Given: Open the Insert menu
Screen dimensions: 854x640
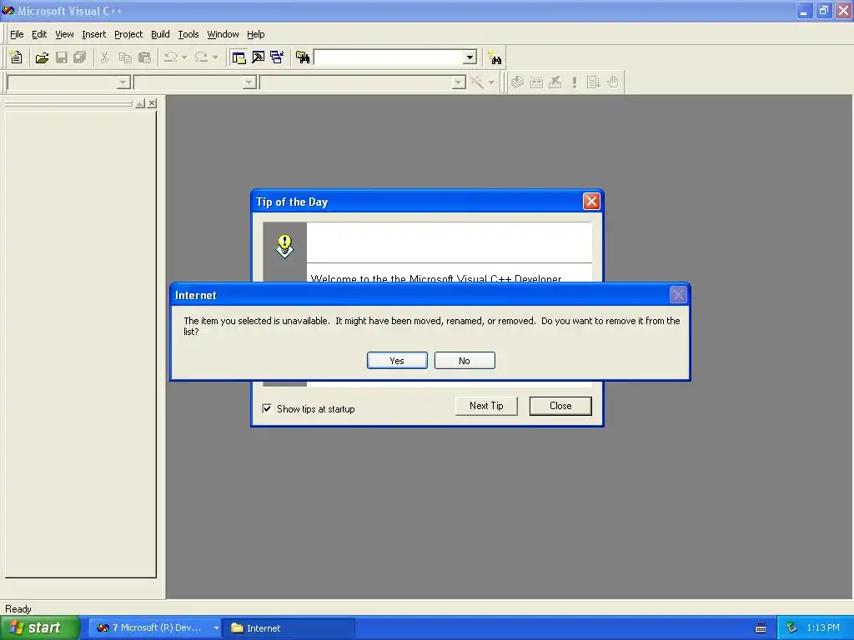Looking at the screenshot, I should (x=93, y=34).
